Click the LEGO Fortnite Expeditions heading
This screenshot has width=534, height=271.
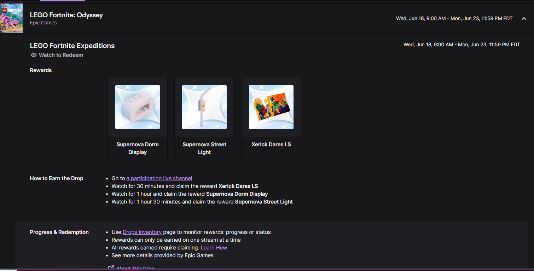[72, 46]
